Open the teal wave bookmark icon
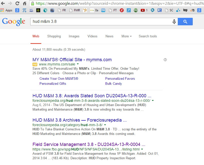The width and height of the screenshot is (204, 165). [x=45, y=10]
